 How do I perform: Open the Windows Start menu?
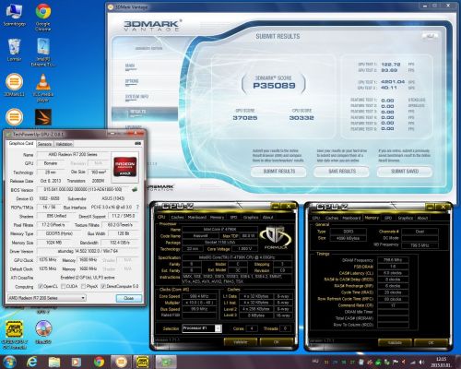click(x=9, y=362)
